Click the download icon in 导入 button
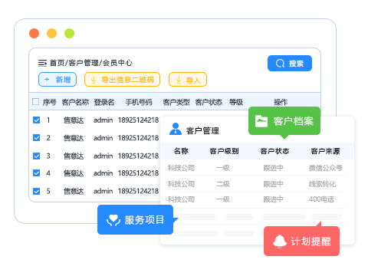This screenshot has width=368, height=276. tap(179, 80)
